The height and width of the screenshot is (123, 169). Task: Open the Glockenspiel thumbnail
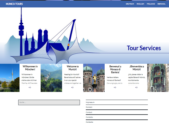click(x=158, y=78)
